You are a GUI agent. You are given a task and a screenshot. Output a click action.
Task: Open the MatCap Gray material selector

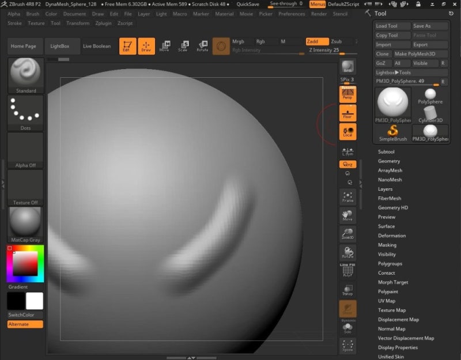pos(25,225)
